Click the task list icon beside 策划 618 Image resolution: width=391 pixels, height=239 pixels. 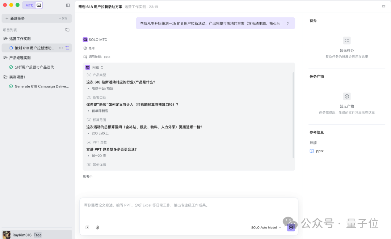(x=67, y=48)
